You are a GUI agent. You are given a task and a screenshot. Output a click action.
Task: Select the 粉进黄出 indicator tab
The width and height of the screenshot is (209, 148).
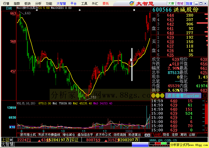[x=135, y=135]
